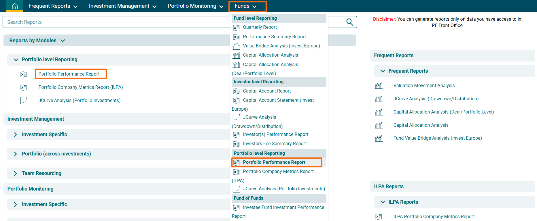Click the search magnifier icon

click(x=349, y=22)
